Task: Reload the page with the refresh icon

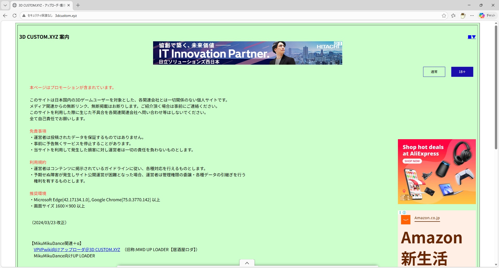Action: click(x=15, y=16)
